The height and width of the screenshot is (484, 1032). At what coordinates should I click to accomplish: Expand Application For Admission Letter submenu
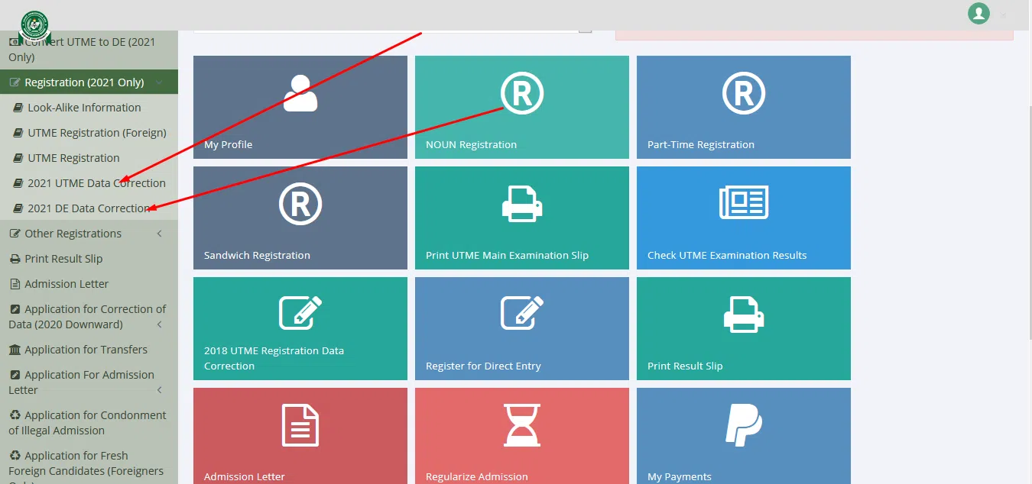coord(89,382)
